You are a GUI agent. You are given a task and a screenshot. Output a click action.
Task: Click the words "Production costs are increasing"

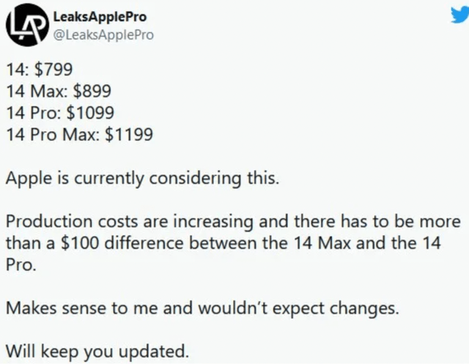(130, 222)
